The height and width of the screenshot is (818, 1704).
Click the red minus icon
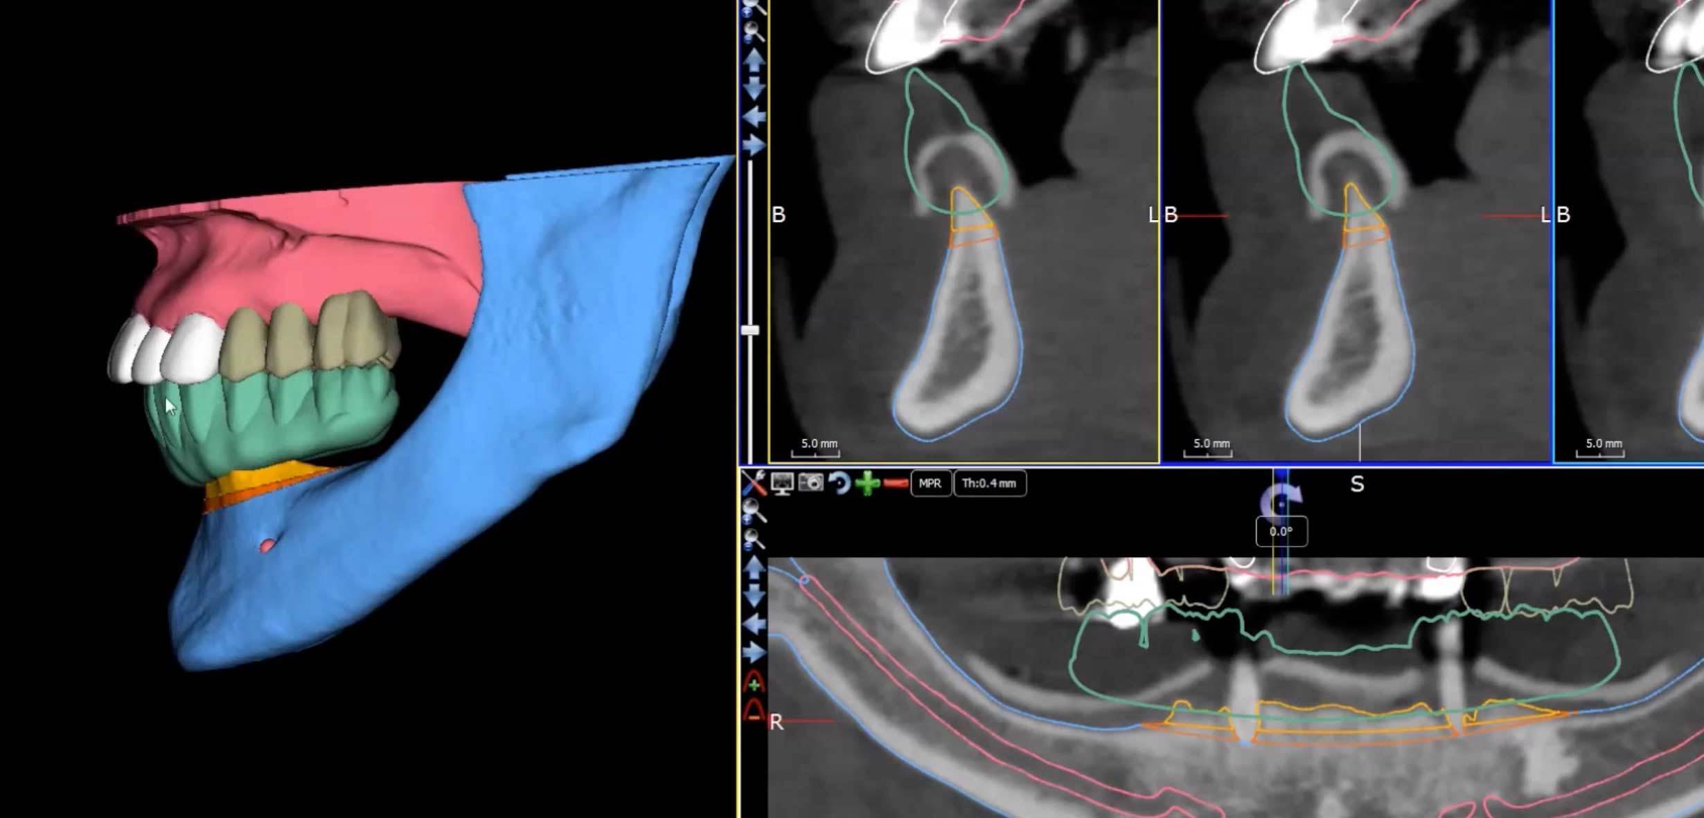coord(896,483)
